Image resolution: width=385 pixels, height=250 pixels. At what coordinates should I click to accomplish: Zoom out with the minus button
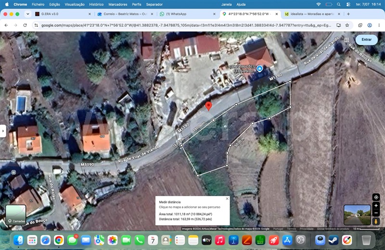(x=376, y=213)
